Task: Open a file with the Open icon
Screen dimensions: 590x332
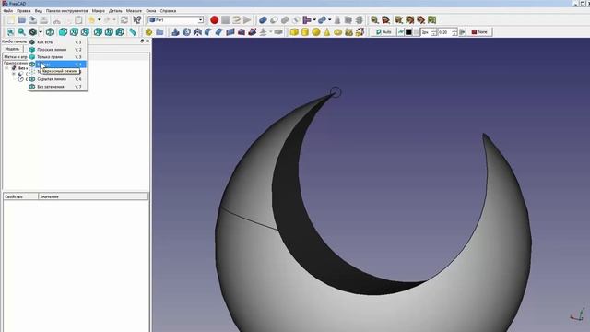Action: click(x=22, y=20)
